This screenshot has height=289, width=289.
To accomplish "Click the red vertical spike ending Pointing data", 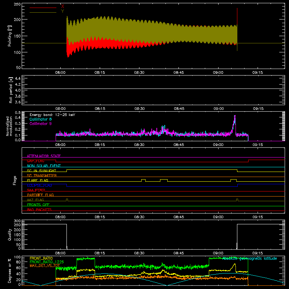I will [x=237, y=16].
